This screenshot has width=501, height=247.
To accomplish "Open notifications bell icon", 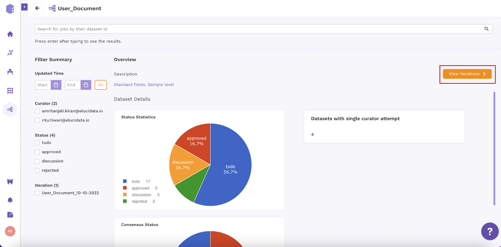I will [10, 200].
